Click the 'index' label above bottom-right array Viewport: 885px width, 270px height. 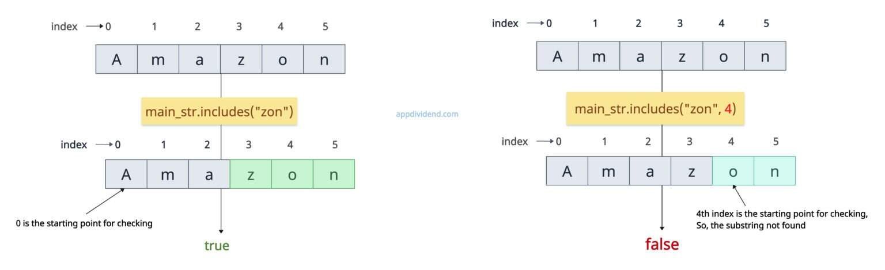(515, 141)
